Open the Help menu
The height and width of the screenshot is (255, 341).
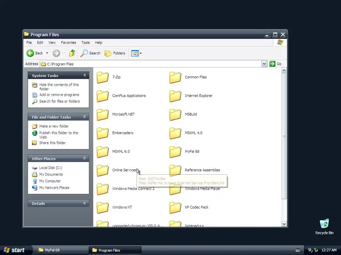tap(98, 42)
